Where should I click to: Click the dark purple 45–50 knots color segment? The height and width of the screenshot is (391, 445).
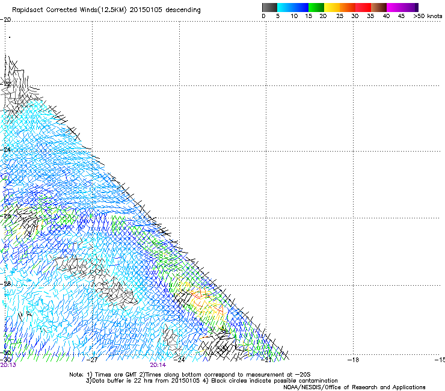[410, 7]
